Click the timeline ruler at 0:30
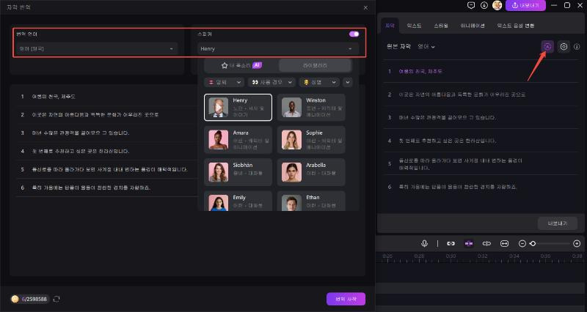Screen dimensions: 587x312 tap(451, 256)
